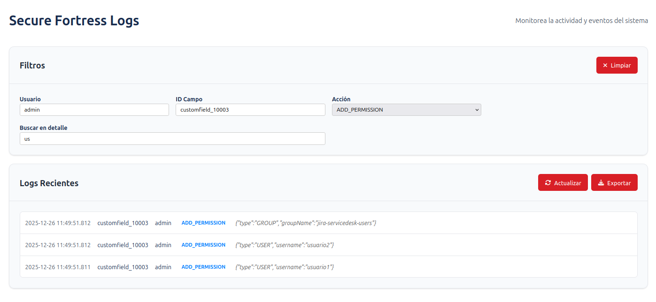656x302 pixels.
Task: Click Exportar to export the logs
Action: coord(614,182)
